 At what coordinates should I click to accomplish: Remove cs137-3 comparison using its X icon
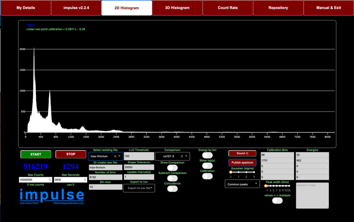[182, 156]
